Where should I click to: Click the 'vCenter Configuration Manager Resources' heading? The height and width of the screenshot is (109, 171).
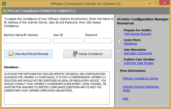pyautogui.click(x=143, y=21)
